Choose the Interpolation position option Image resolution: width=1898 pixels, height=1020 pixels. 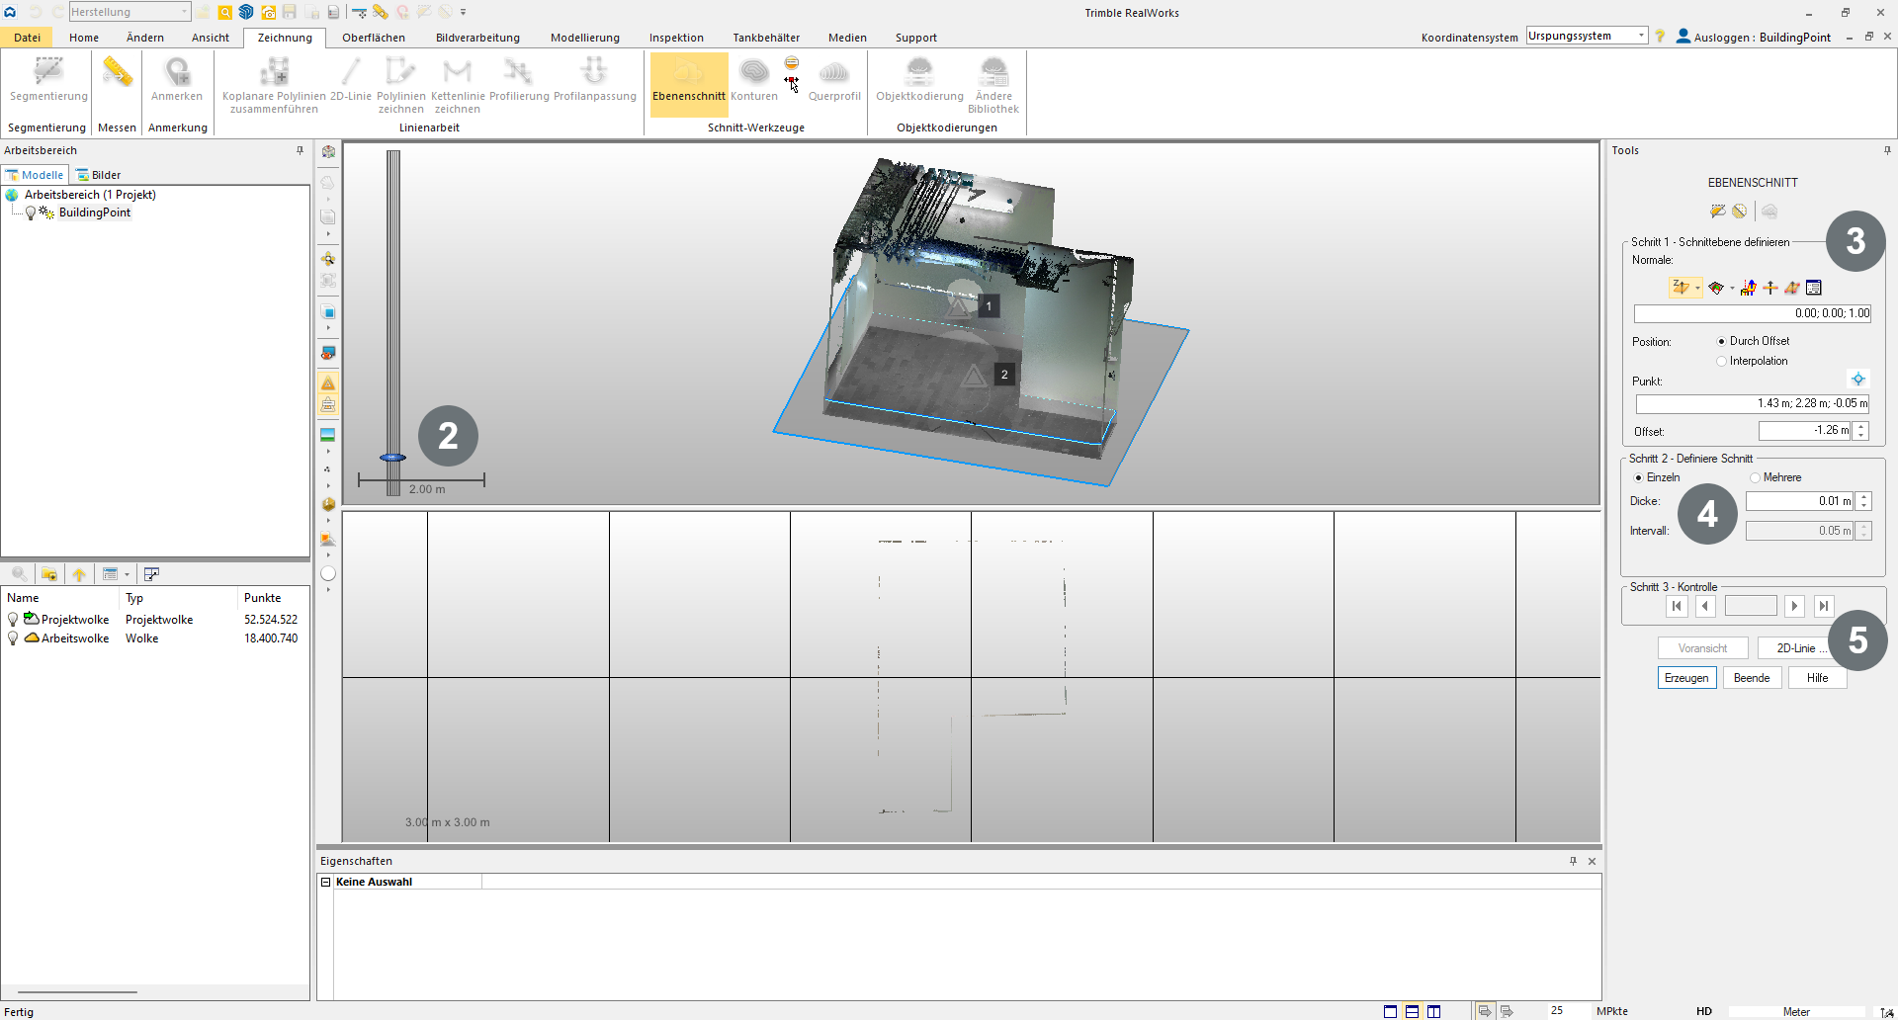click(1721, 362)
